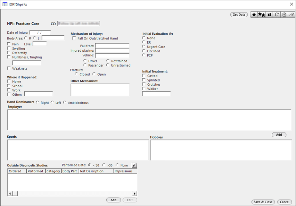The width and height of the screenshot is (296, 206).
Task: Click the Sports text area
Action: [78, 150]
